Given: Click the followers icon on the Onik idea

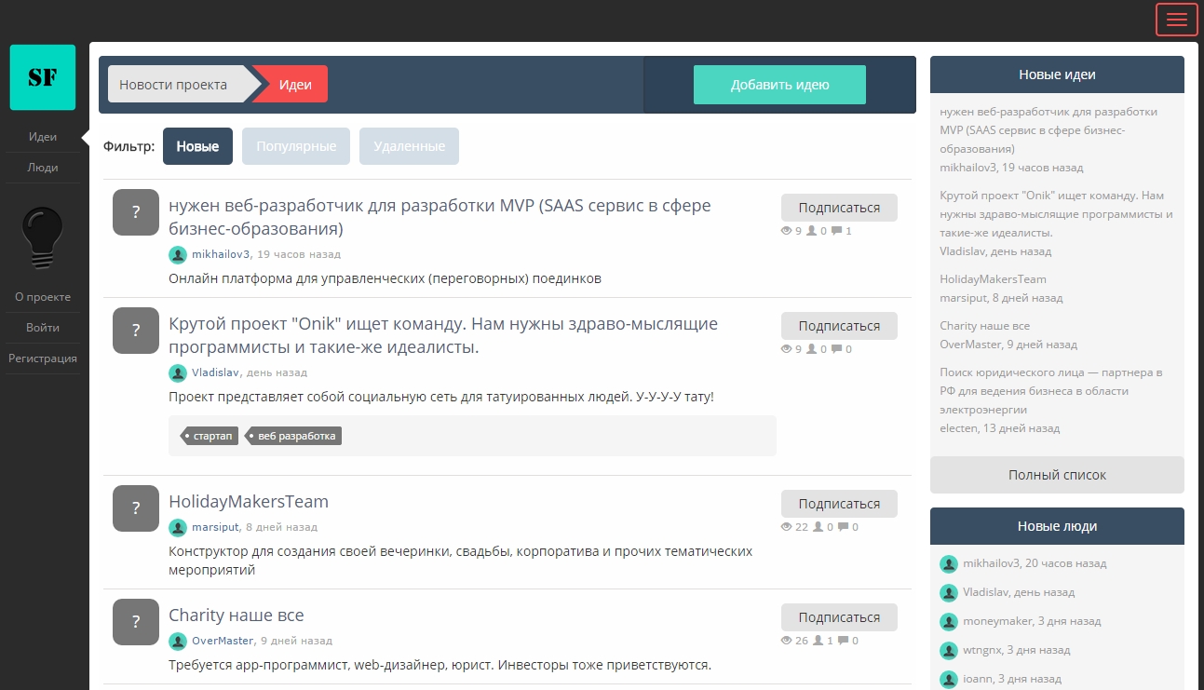Looking at the screenshot, I should 812,349.
